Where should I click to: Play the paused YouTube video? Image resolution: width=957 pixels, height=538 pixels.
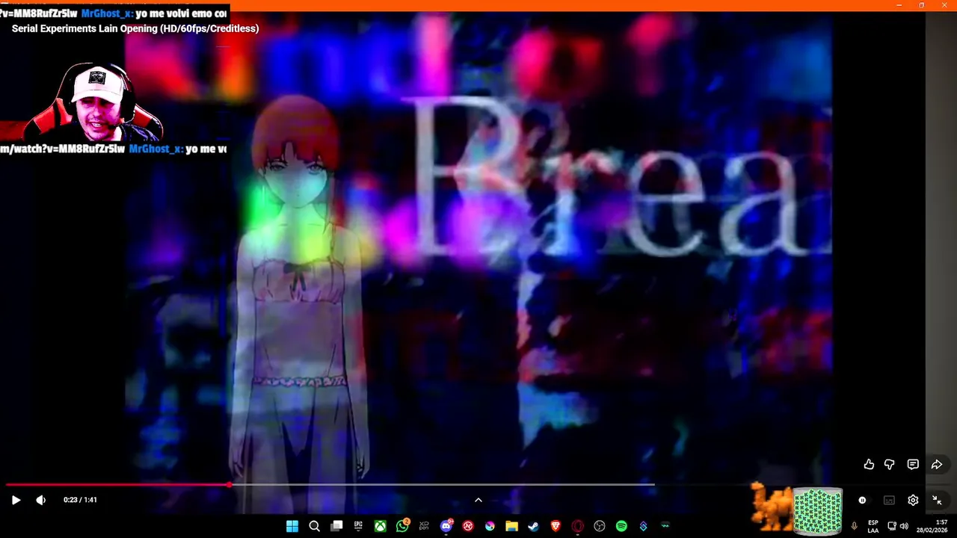16,500
